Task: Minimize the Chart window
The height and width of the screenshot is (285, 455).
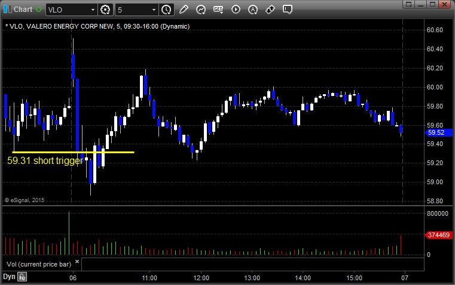Action: click(x=421, y=4)
